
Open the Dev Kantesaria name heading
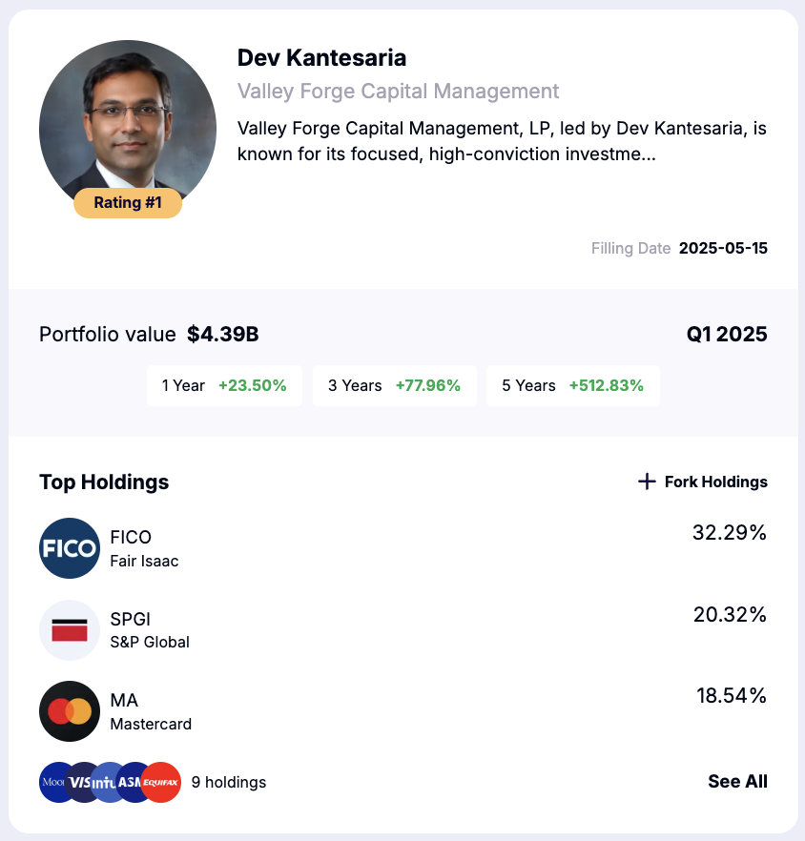coord(321,58)
